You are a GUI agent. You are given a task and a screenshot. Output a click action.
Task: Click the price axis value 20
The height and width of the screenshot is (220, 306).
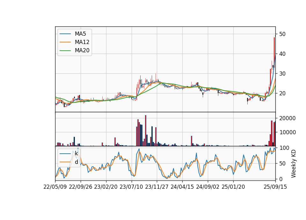coord(282,93)
